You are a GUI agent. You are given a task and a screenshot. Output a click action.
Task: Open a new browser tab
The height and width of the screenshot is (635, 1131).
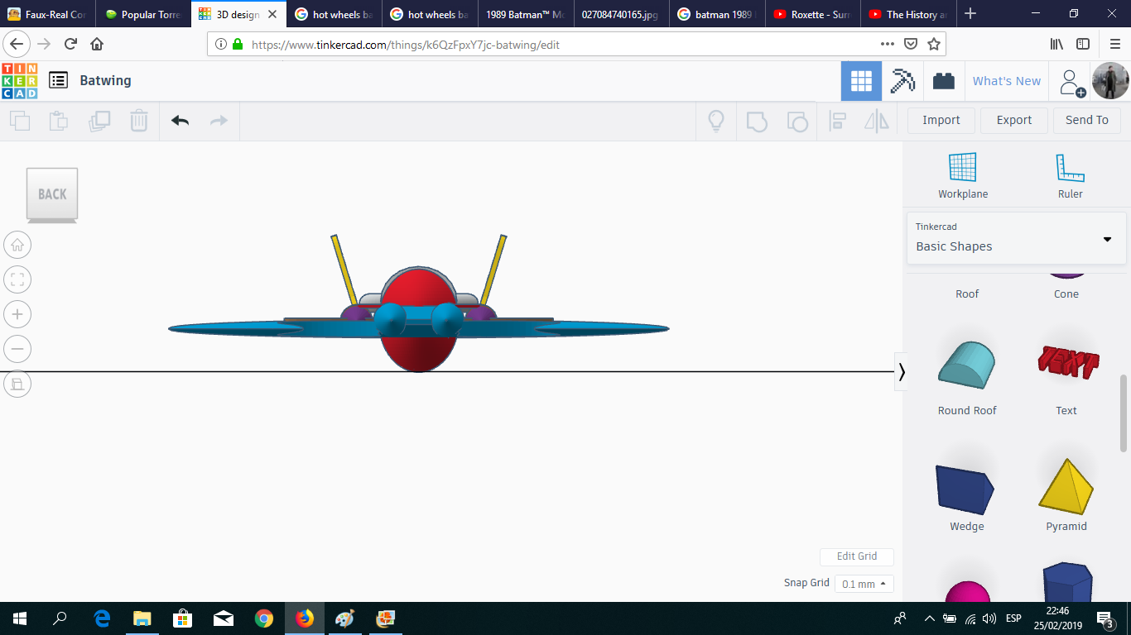click(970, 14)
